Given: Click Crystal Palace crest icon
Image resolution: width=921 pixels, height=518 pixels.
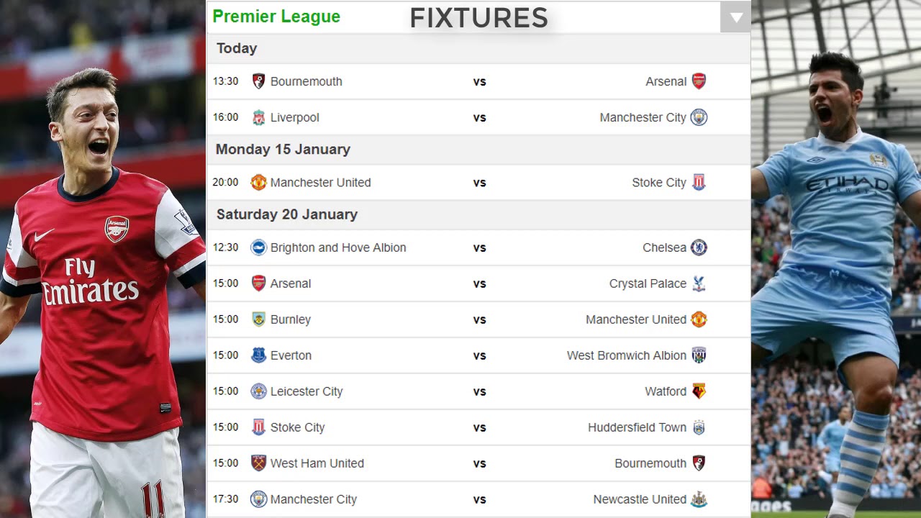Looking at the screenshot, I should 699,283.
